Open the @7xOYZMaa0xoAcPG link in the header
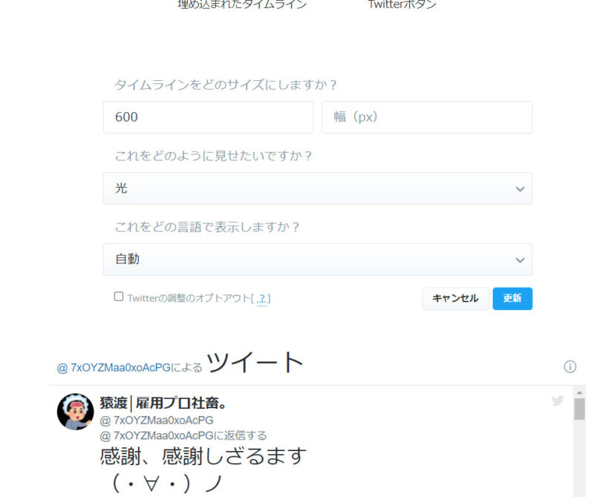 click(x=114, y=368)
